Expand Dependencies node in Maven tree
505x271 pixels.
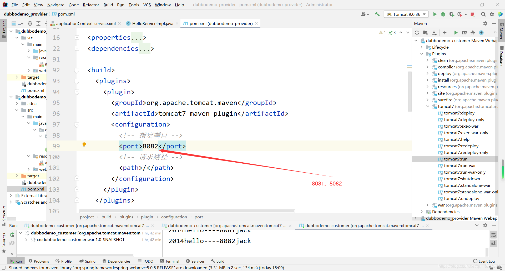pyautogui.click(x=422, y=212)
